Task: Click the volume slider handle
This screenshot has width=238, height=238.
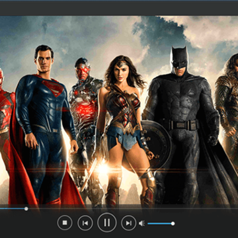Action: point(173,223)
